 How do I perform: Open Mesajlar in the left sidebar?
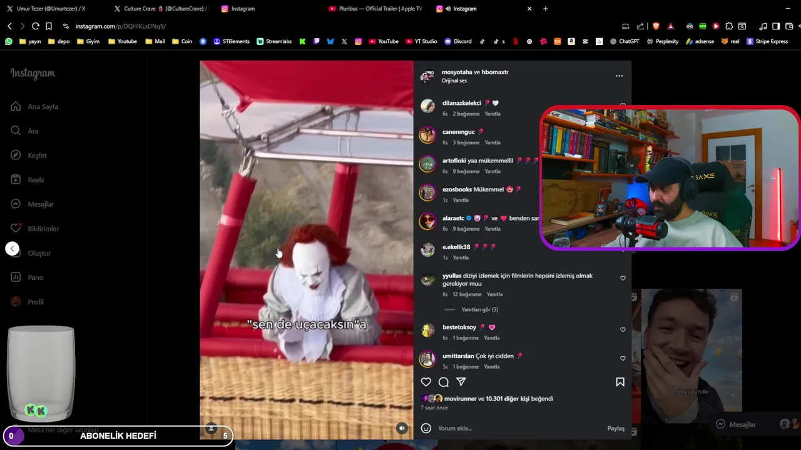(33, 204)
